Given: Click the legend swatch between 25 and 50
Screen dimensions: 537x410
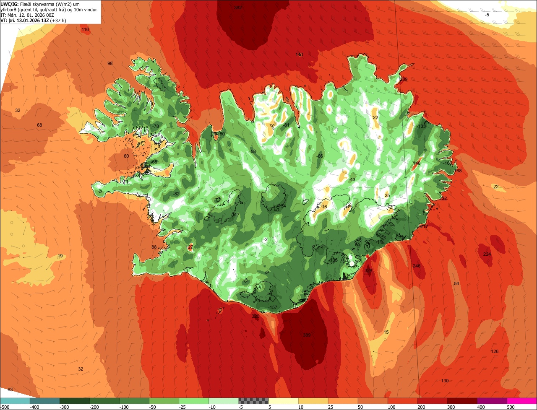Looking at the screenshot, I should point(343,401).
